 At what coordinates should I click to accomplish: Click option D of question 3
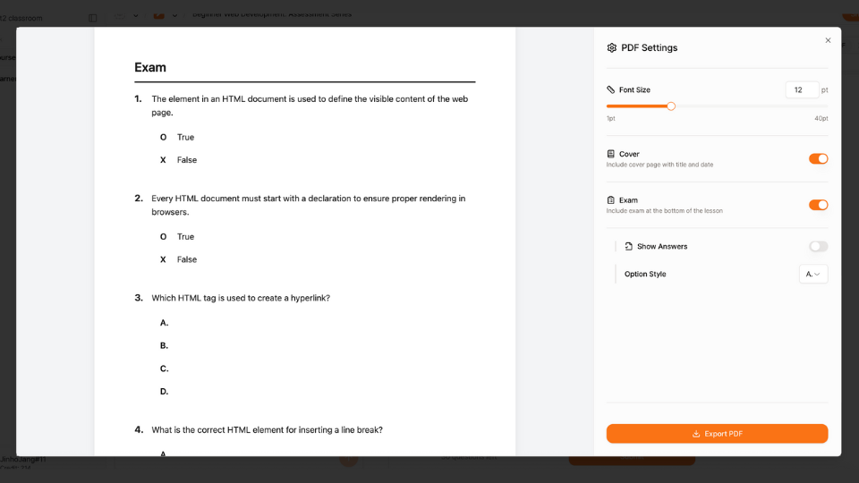(x=165, y=392)
